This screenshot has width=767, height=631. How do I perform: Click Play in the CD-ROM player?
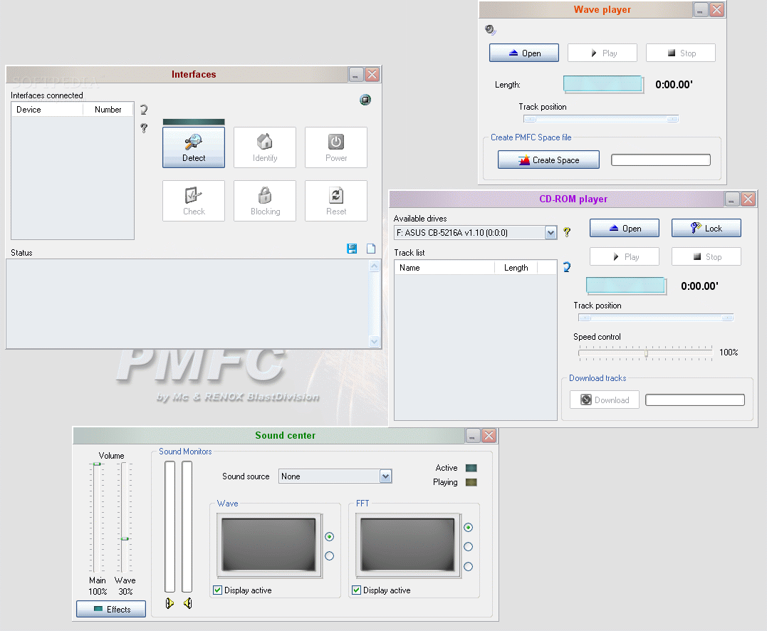click(x=624, y=256)
